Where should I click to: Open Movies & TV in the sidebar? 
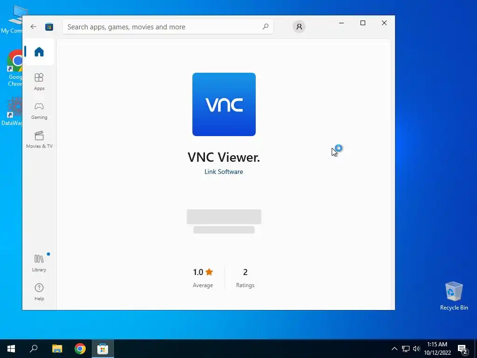39,140
